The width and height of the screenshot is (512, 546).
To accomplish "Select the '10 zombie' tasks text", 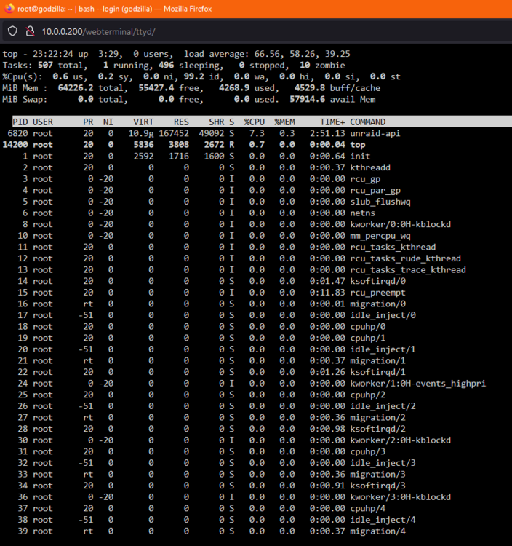I will tap(322, 65).
